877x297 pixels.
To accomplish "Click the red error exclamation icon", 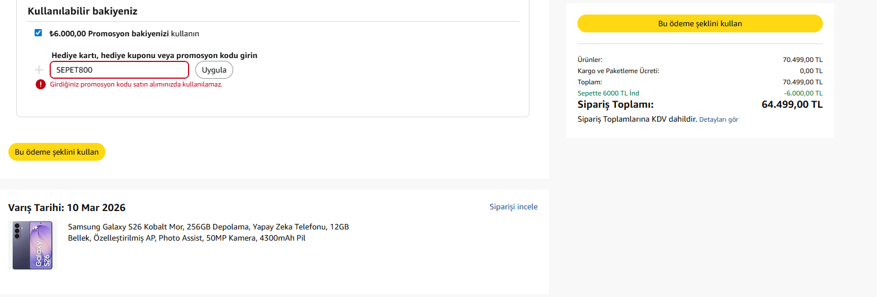I will coord(41,84).
